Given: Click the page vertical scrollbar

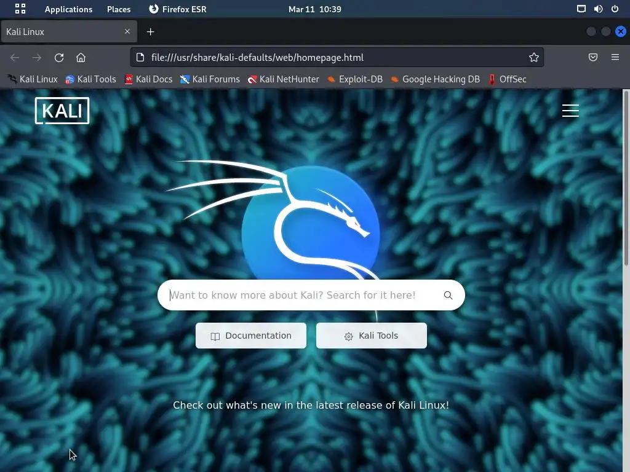Looking at the screenshot, I should [626, 178].
